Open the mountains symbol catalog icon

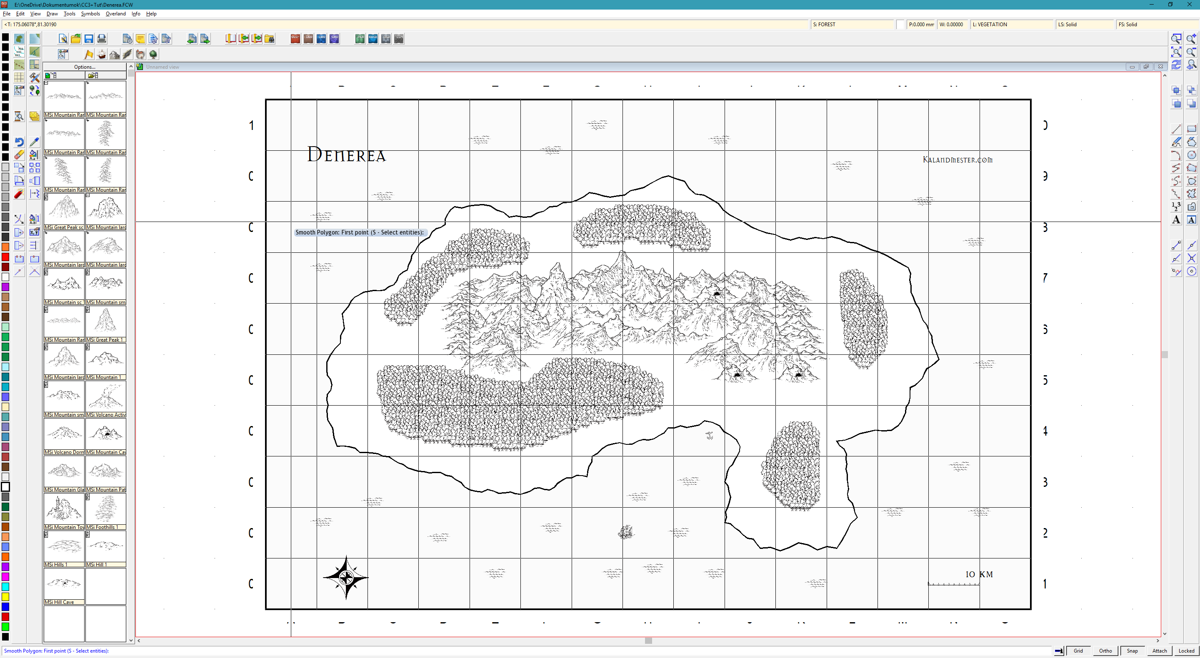(x=114, y=55)
